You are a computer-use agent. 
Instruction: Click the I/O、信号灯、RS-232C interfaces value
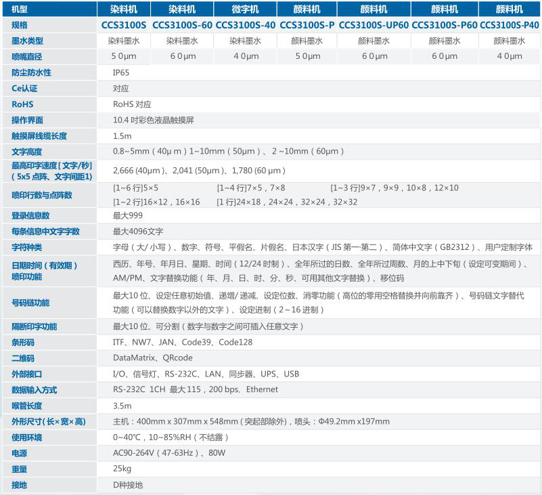tap(206, 374)
